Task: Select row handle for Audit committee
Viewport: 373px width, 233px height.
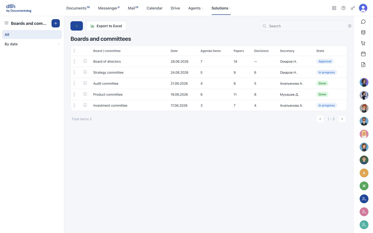Action: pos(74,83)
